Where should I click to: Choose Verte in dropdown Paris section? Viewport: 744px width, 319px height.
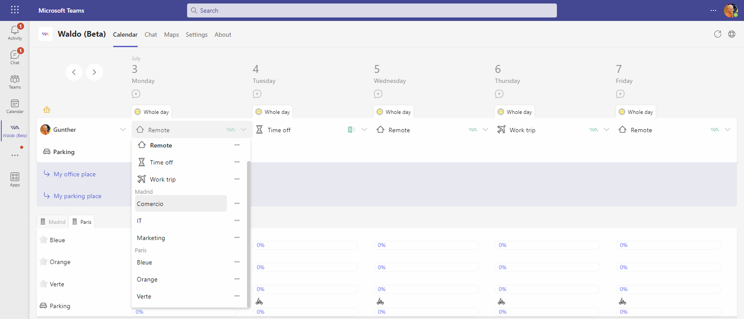pyautogui.click(x=181, y=296)
